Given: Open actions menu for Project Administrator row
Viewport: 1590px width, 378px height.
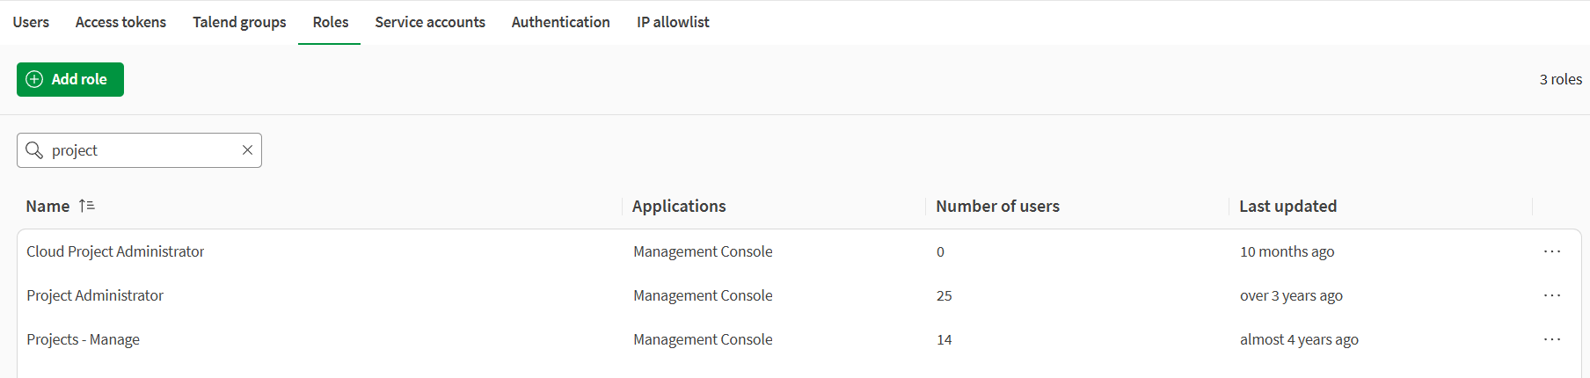Looking at the screenshot, I should pyautogui.click(x=1552, y=295).
